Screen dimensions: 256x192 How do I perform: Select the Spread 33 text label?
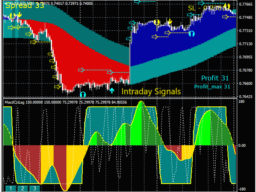click(x=25, y=6)
